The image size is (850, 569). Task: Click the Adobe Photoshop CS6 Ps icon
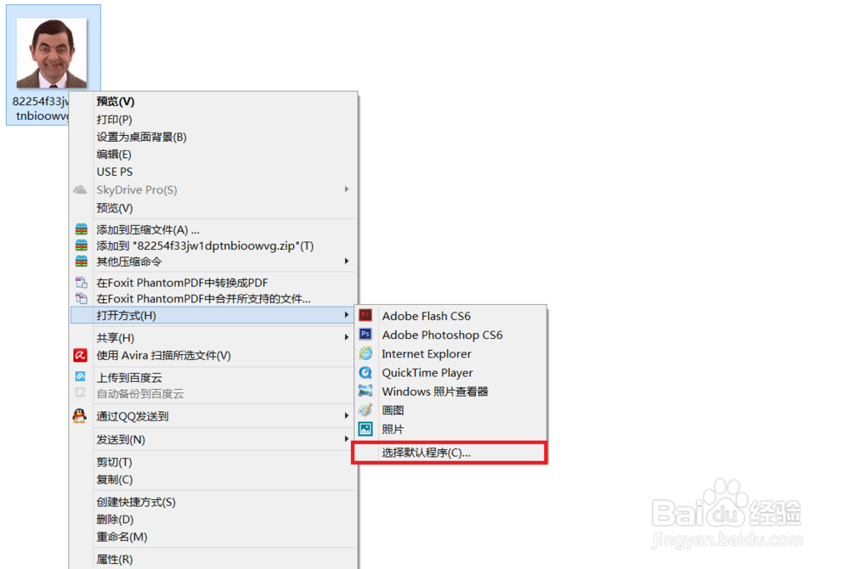pyautogui.click(x=365, y=335)
